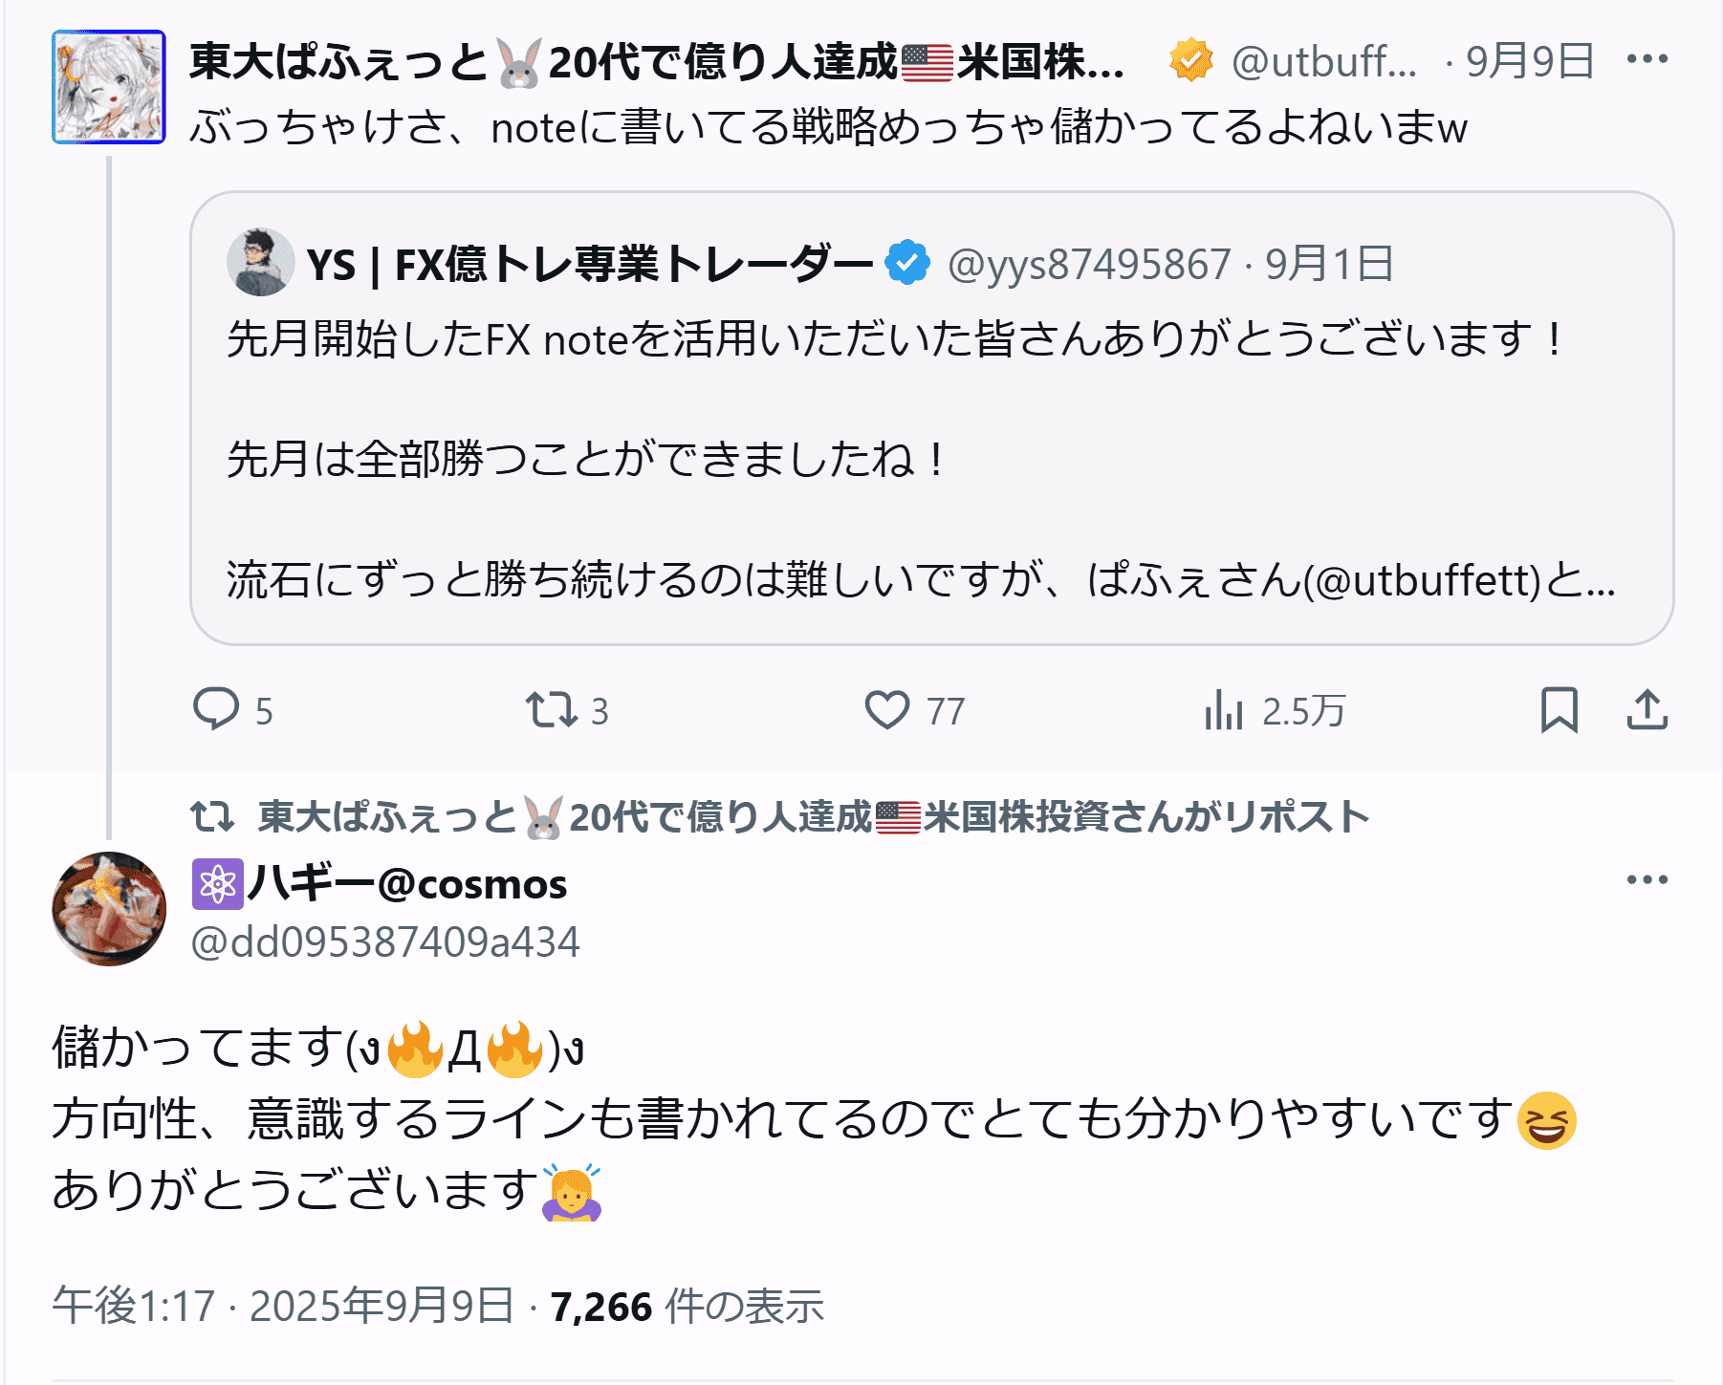The height and width of the screenshot is (1385, 1723).
Task: Click the reply speech bubble icon
Action: (x=217, y=709)
